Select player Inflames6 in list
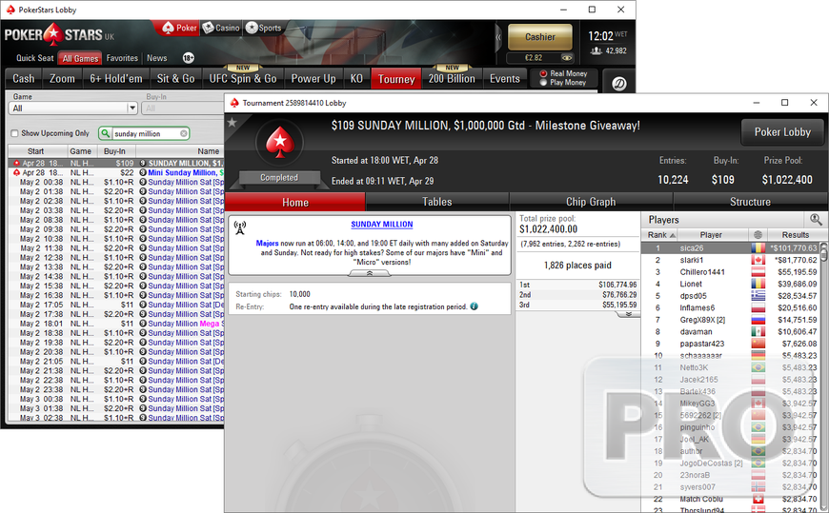This screenshot has width=829, height=513. tap(731, 308)
